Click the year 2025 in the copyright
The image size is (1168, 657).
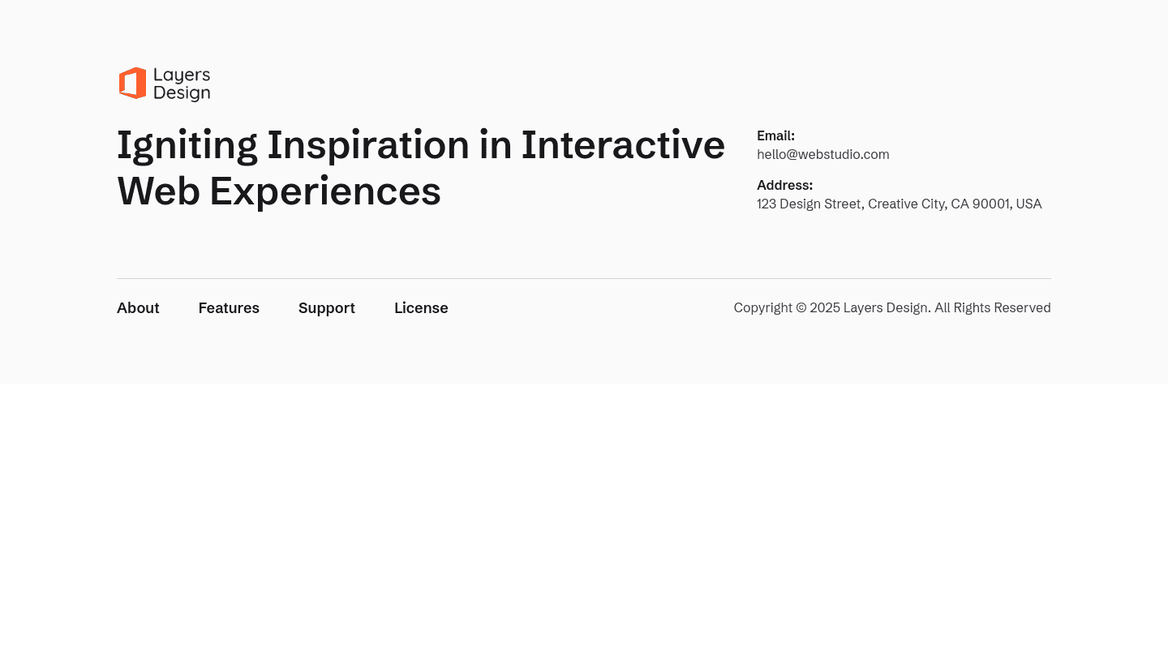coord(824,308)
